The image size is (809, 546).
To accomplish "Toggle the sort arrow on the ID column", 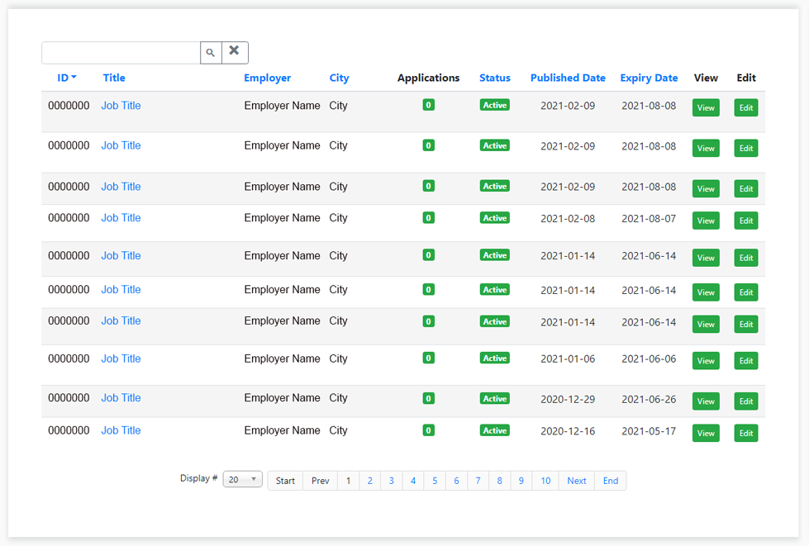I will click(73, 78).
